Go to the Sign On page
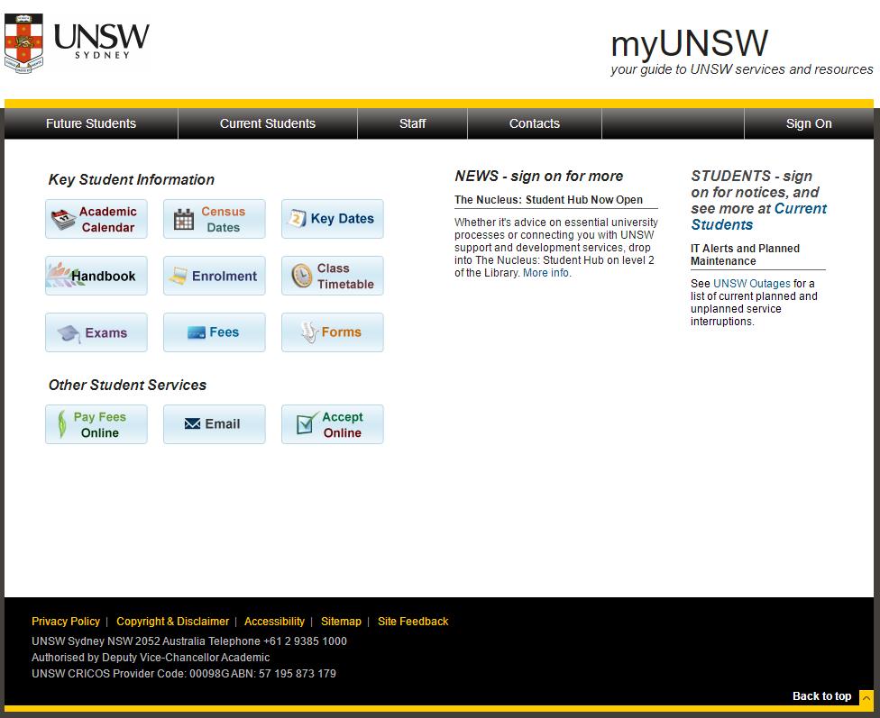Viewport: 880px width, 718px height. 809,123
